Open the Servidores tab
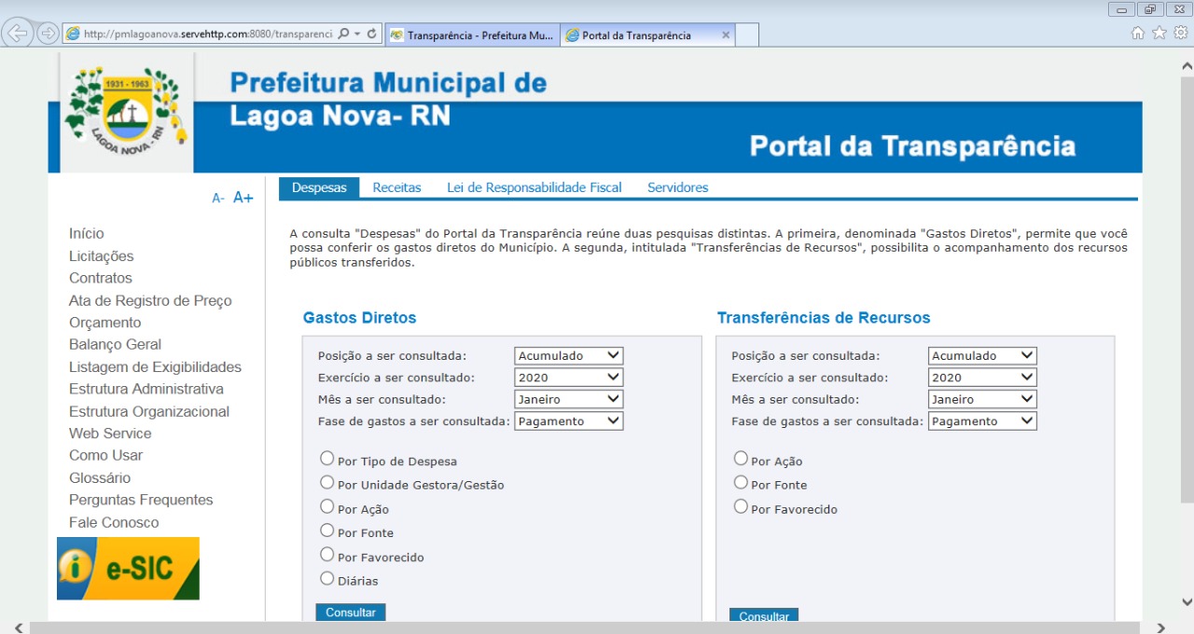Image resolution: width=1194 pixels, height=634 pixels. tap(678, 187)
